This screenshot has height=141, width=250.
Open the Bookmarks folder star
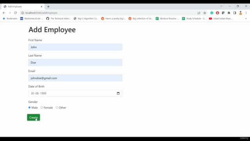pyautogui.click(x=10, y=18)
